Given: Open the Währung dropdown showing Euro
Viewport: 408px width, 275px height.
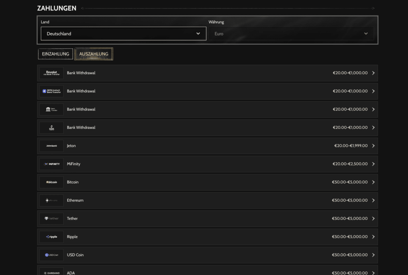Looking at the screenshot, I should point(291,34).
